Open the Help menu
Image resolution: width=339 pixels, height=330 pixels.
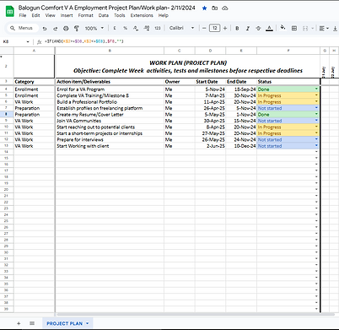pos(163,15)
